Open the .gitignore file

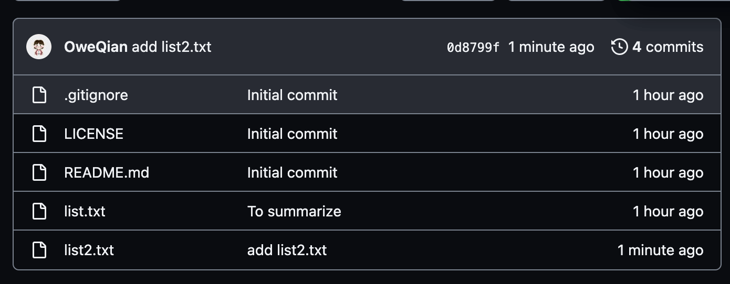point(96,95)
